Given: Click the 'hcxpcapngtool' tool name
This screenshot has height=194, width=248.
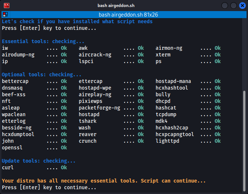Looking at the screenshot, I should click(175, 134).
